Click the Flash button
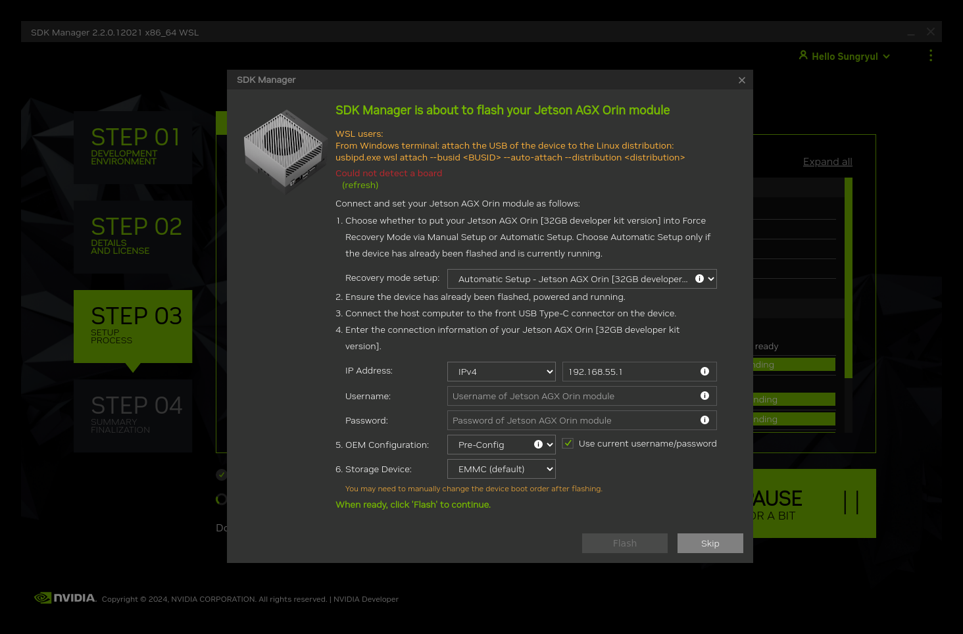 [x=625, y=543]
